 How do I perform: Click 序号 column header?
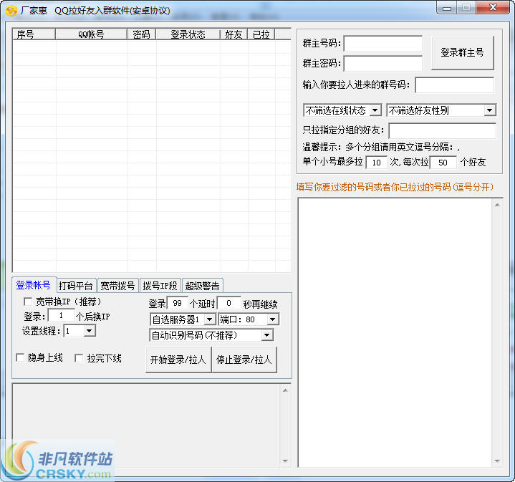tap(34, 34)
